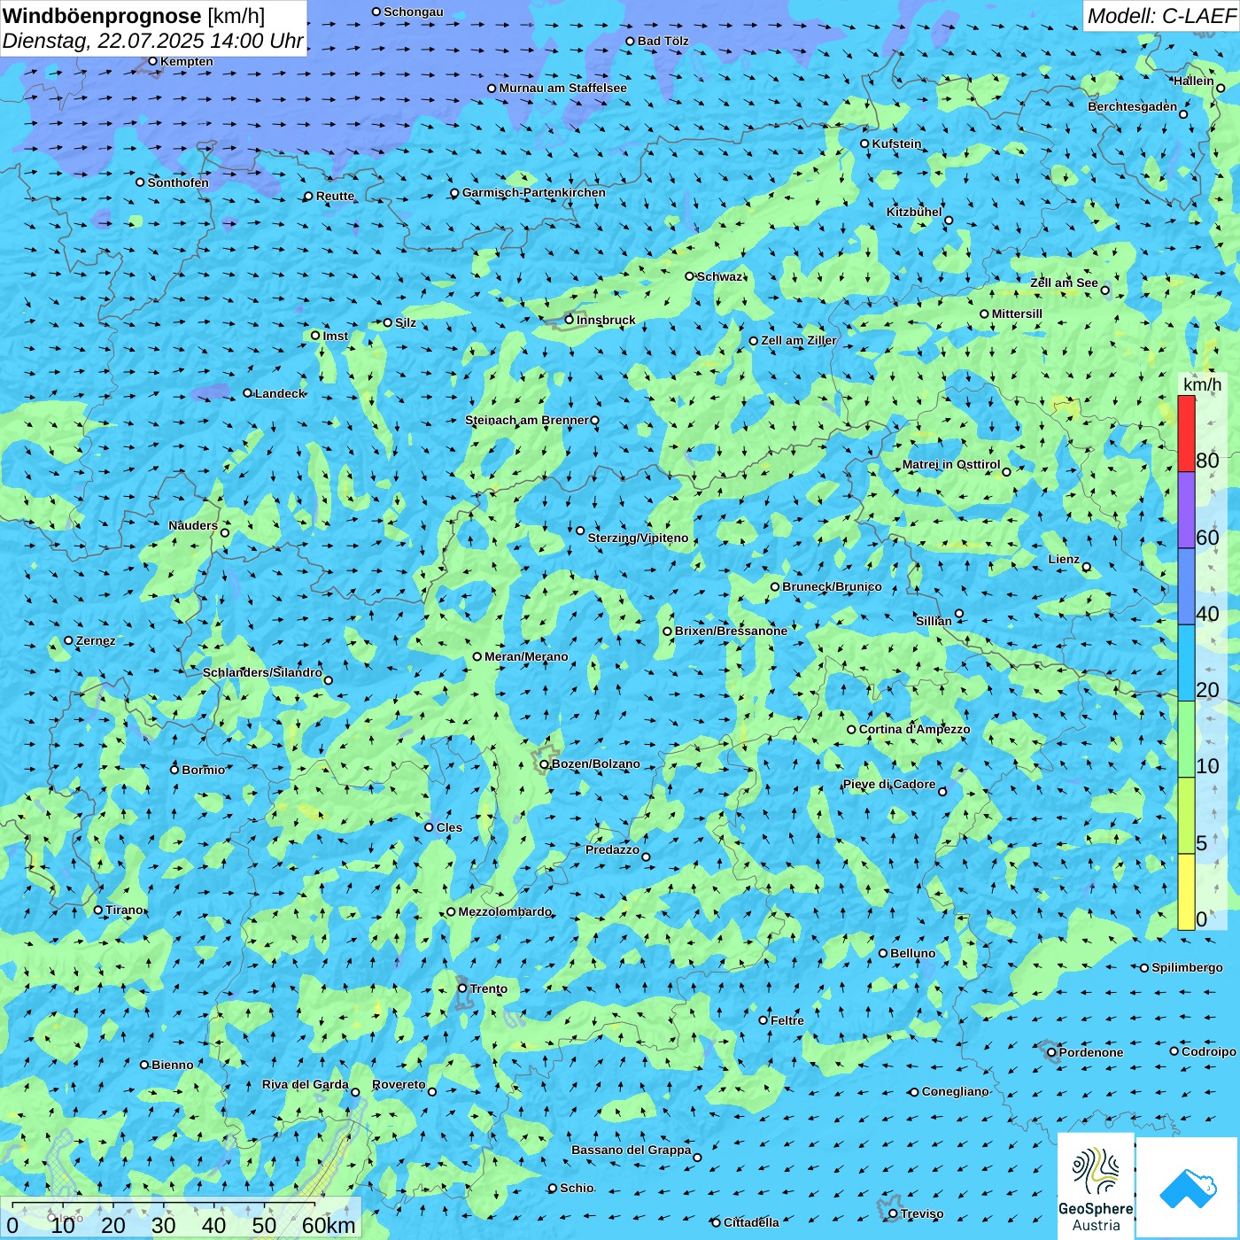
Task: Select the Matrei in Osttirol label
Action: coord(951,464)
